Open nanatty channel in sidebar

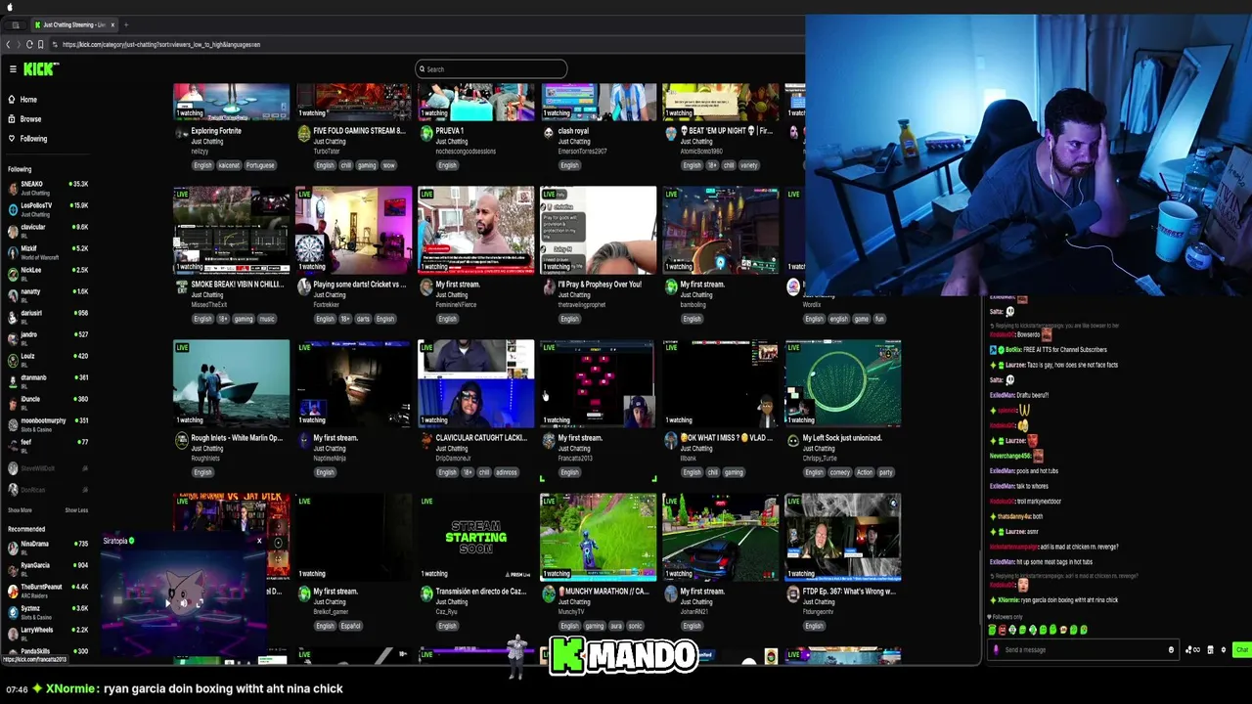pos(47,294)
